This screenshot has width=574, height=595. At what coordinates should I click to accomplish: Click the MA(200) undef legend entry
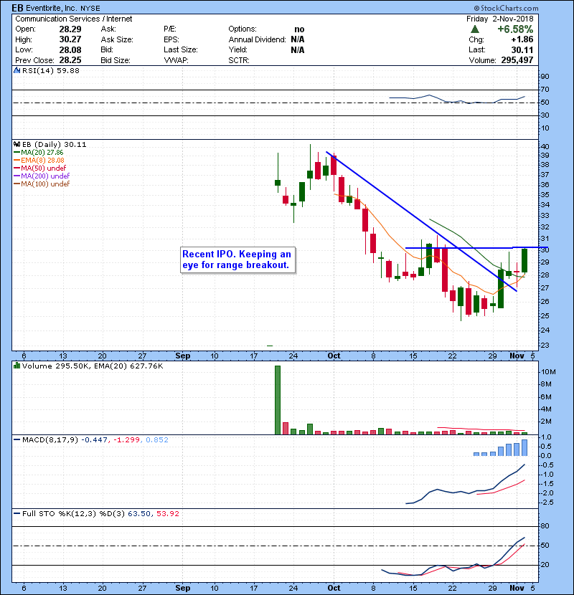[42, 176]
